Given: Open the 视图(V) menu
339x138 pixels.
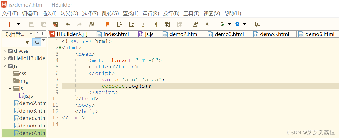Looking at the screenshot, I should point(212,13).
